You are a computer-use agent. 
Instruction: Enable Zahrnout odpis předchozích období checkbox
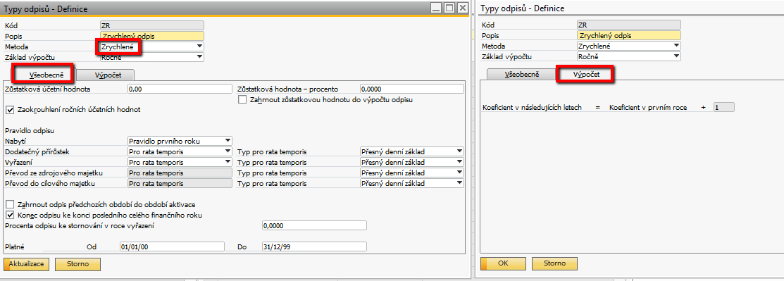pyautogui.click(x=9, y=204)
